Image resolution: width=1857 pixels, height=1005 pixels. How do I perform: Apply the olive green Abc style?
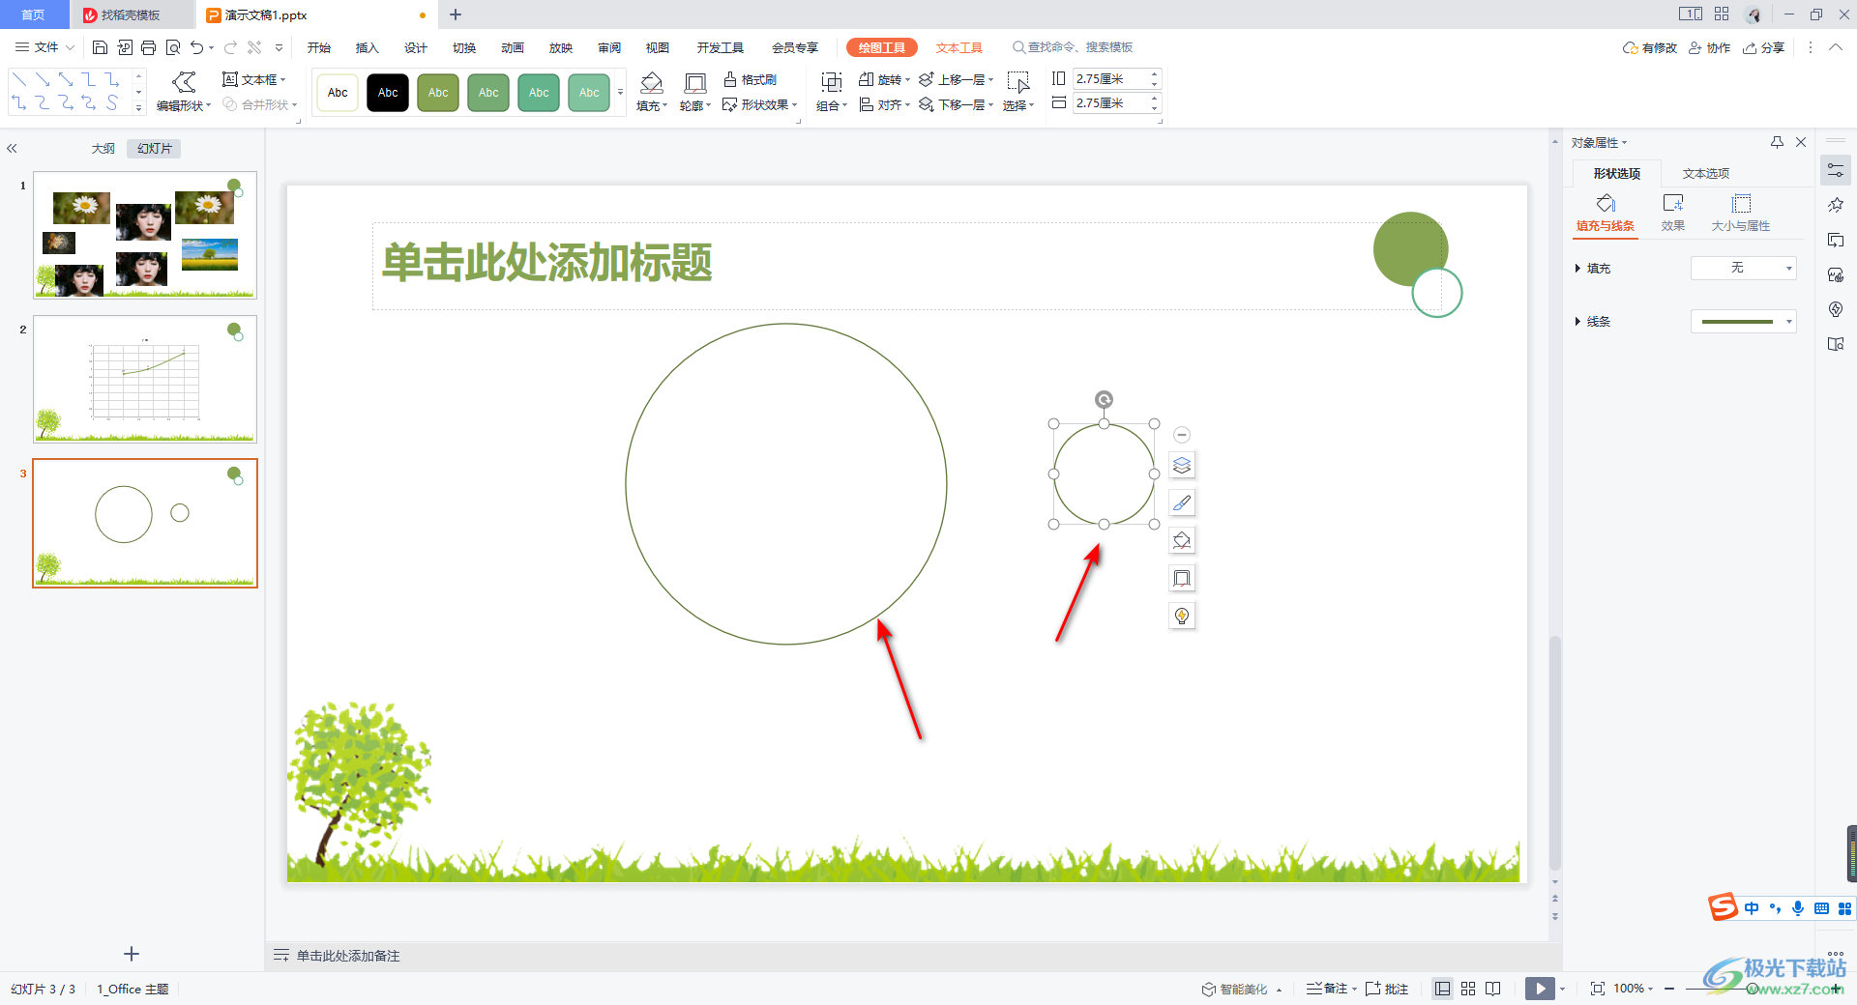point(438,93)
